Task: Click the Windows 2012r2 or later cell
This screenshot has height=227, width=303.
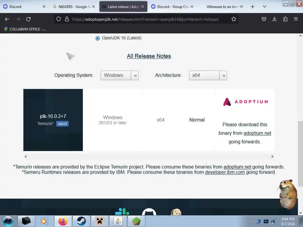Action: pyautogui.click(x=113, y=120)
